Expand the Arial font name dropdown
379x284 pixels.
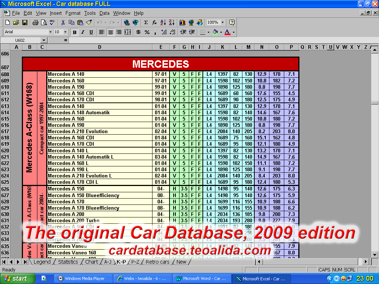point(50,32)
